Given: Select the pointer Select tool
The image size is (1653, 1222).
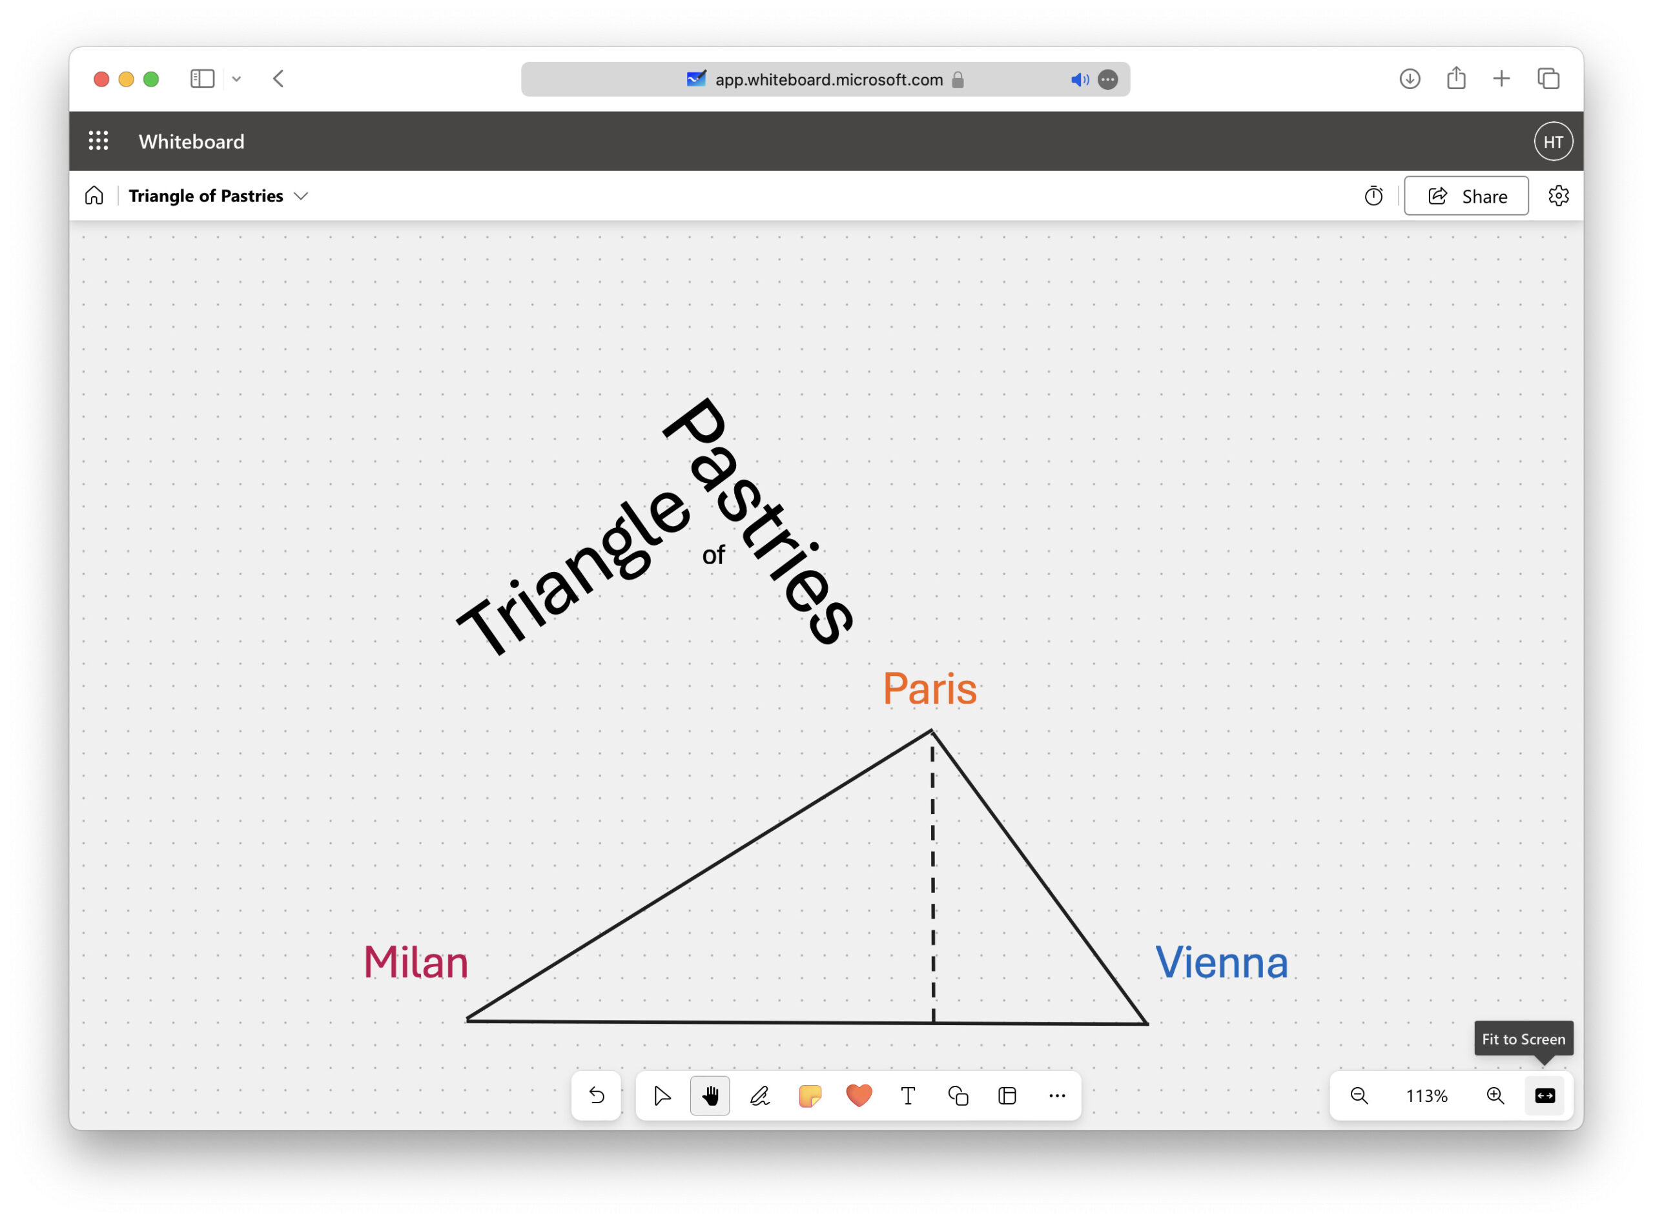Looking at the screenshot, I should tap(661, 1095).
